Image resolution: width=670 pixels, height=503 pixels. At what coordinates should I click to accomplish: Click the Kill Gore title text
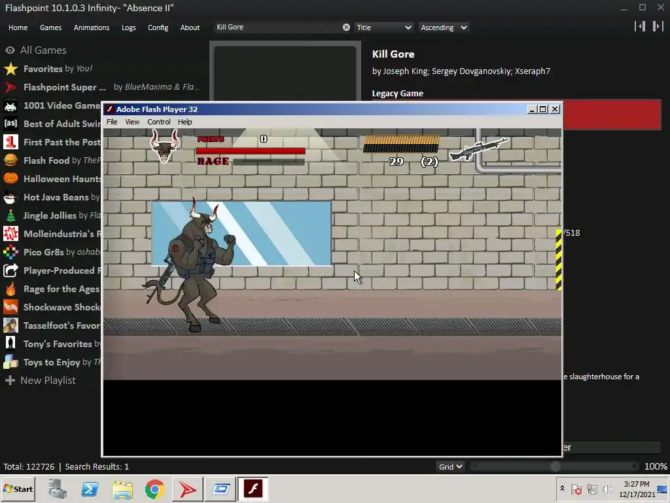(x=393, y=54)
